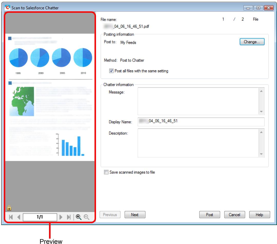The height and width of the screenshot is (244, 277).
Task: Go to first page in preview
Action: tap(11, 217)
